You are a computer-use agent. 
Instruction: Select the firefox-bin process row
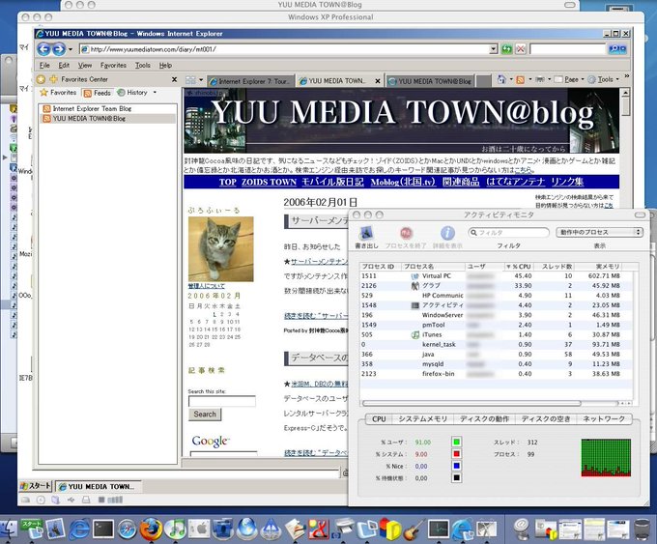[x=496, y=373]
